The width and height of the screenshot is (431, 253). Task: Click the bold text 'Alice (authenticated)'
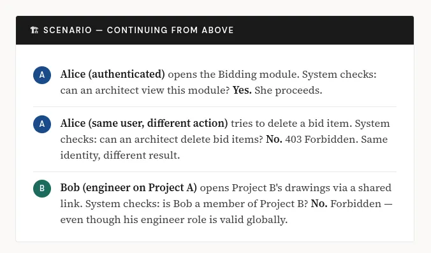pyautogui.click(x=113, y=74)
